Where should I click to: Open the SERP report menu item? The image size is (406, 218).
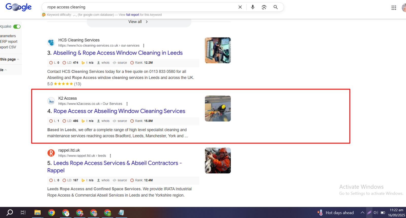(9, 42)
